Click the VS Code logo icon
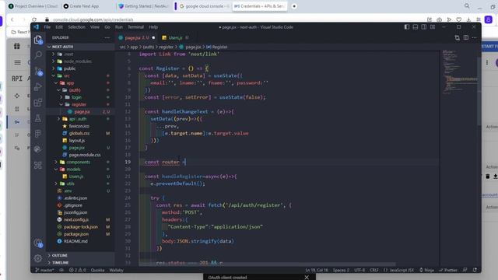 pos(36,27)
